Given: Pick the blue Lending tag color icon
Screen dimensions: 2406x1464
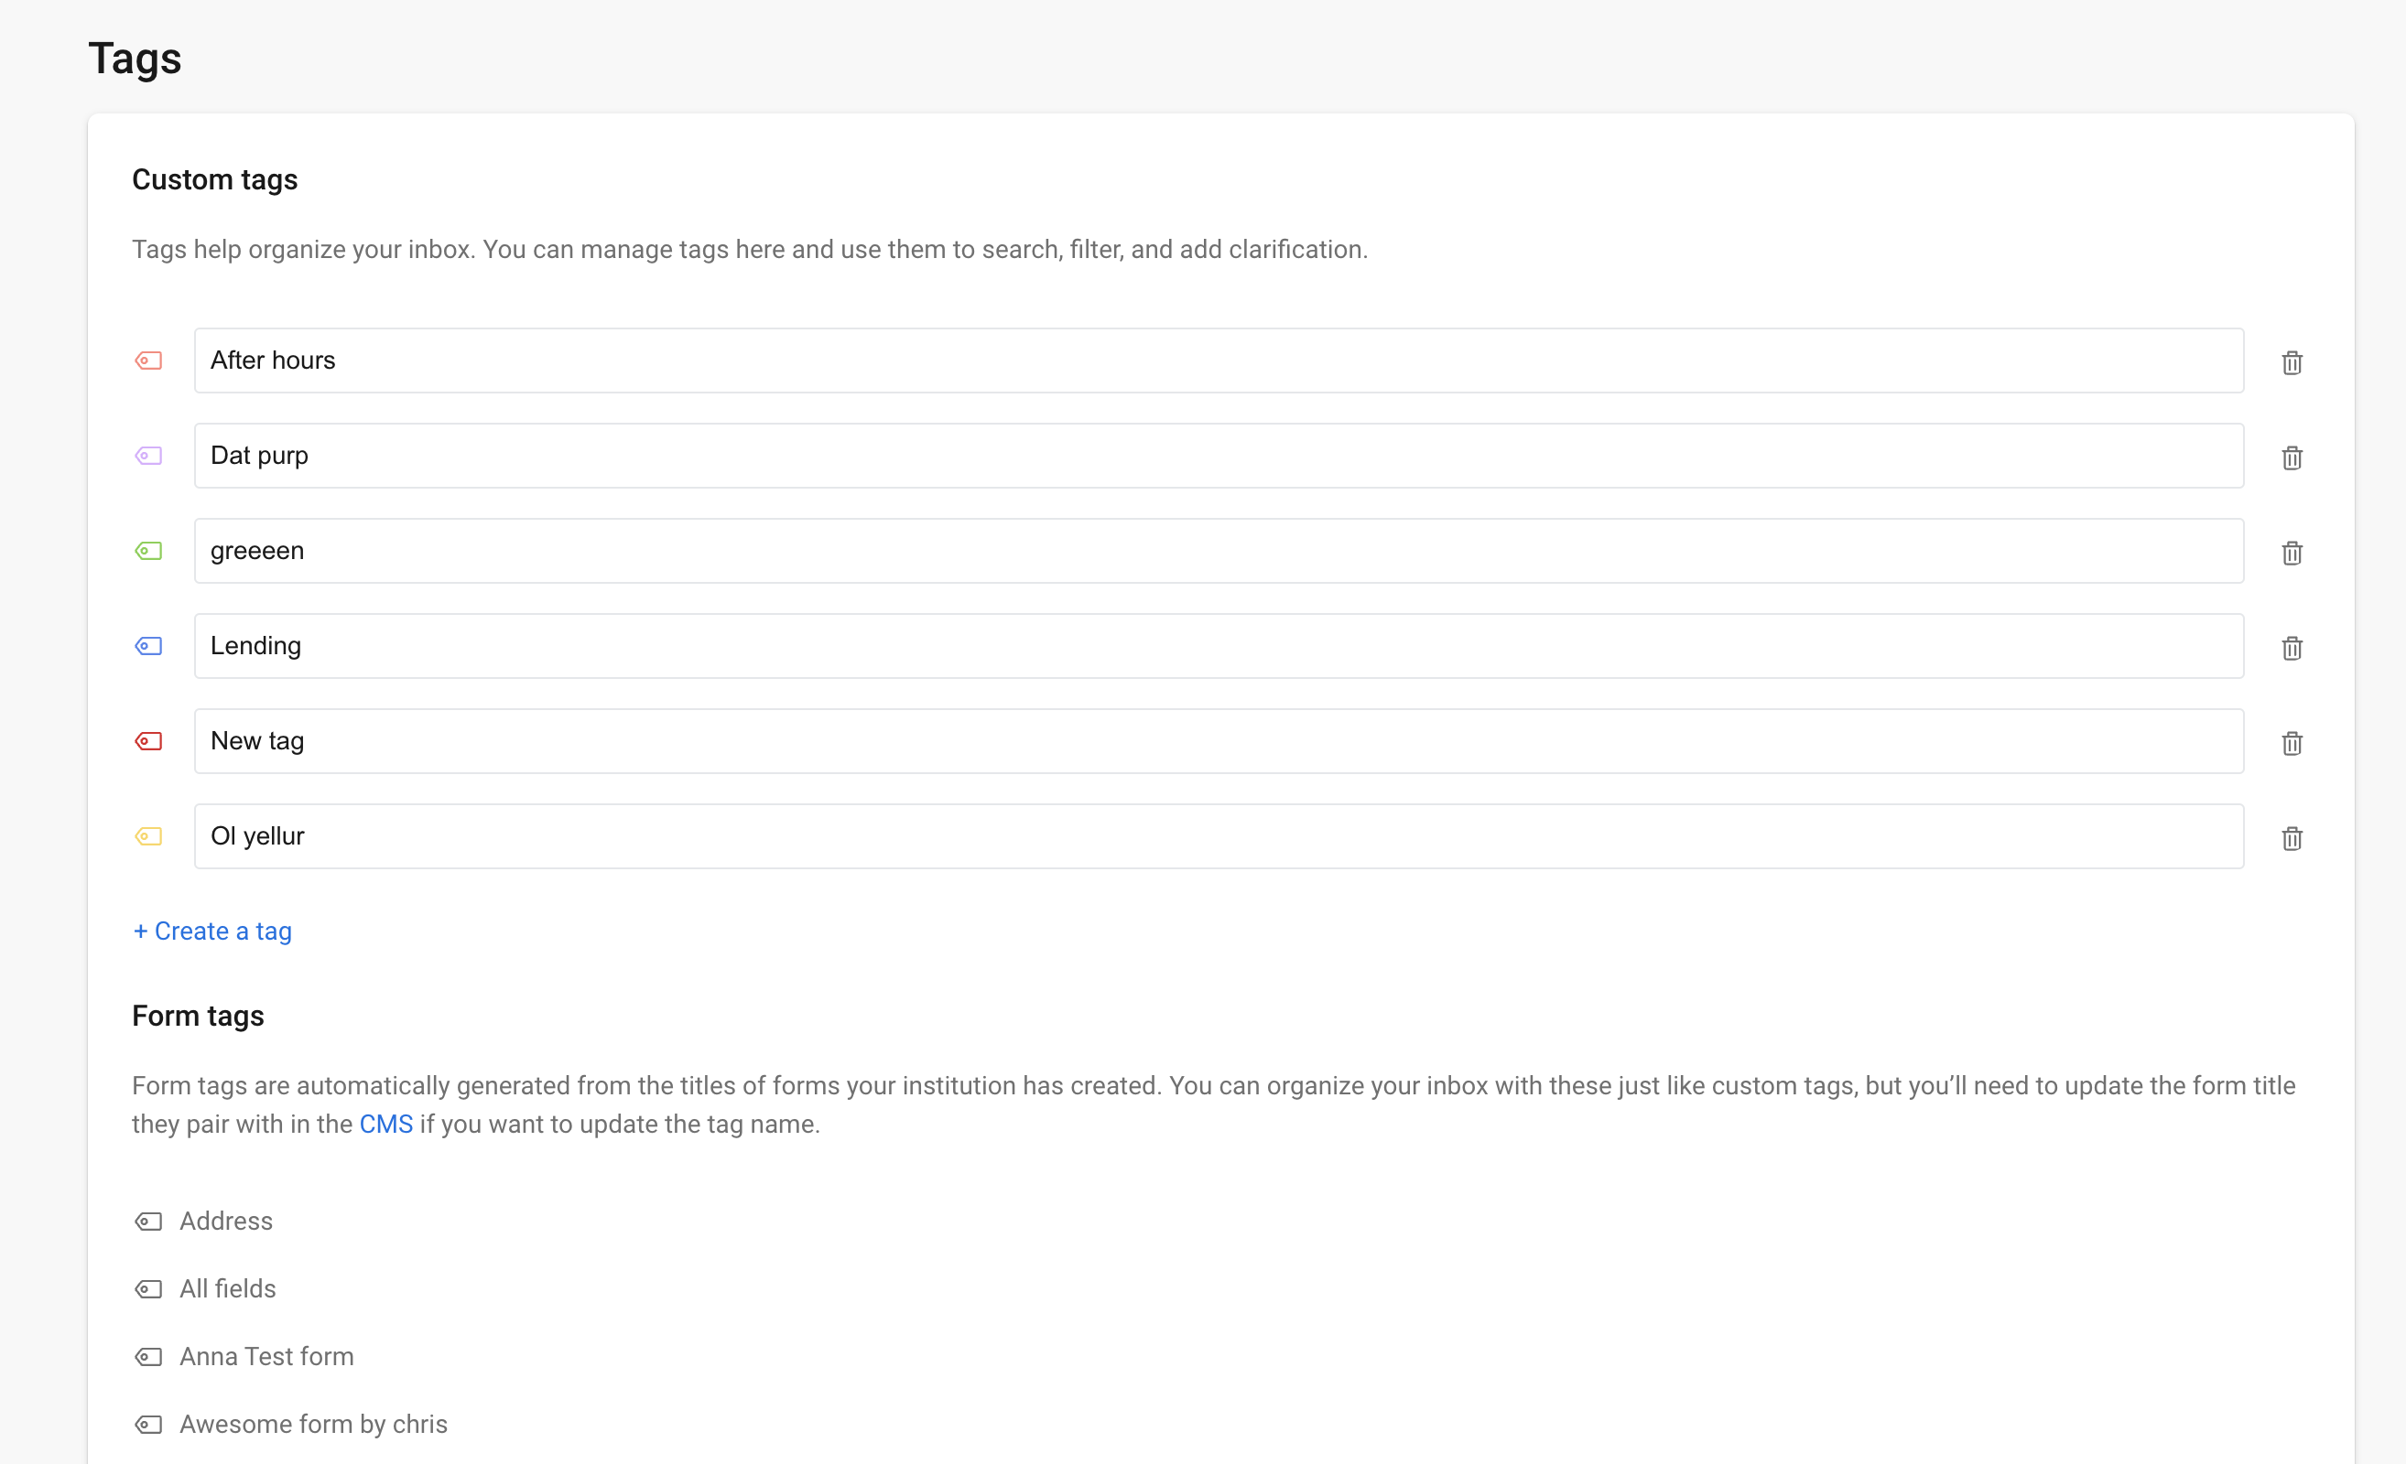Looking at the screenshot, I should (x=148, y=646).
